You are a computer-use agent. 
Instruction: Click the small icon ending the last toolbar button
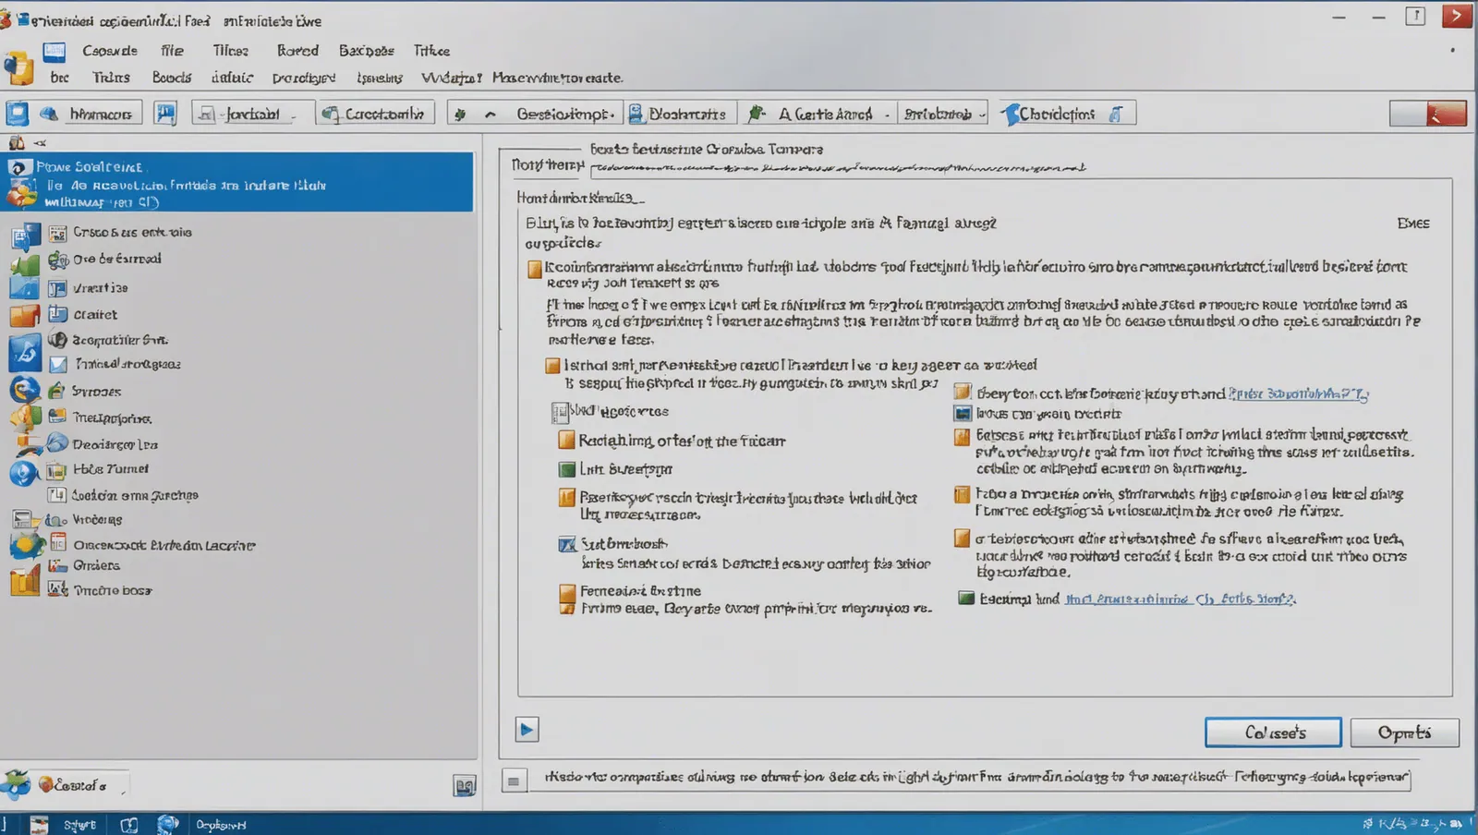click(x=1116, y=114)
